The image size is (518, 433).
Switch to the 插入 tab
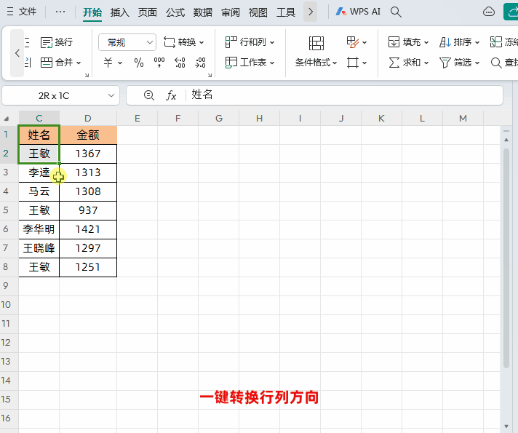[119, 12]
